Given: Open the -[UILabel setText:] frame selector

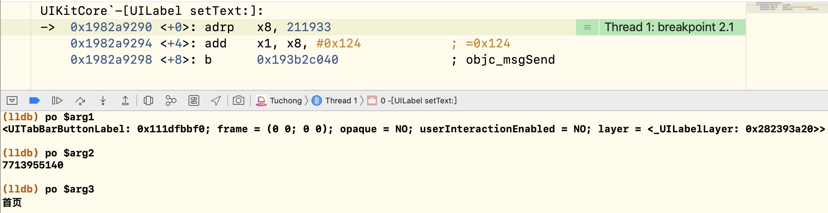Looking at the screenshot, I should point(412,101).
